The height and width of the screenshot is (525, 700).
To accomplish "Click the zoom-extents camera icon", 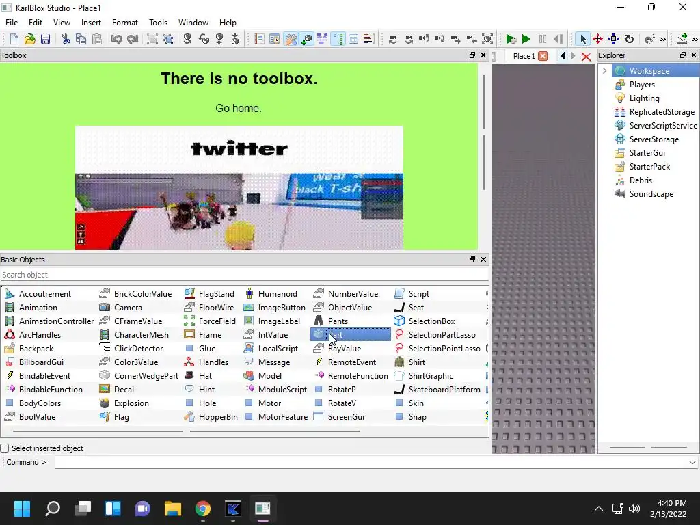I will coord(487,39).
